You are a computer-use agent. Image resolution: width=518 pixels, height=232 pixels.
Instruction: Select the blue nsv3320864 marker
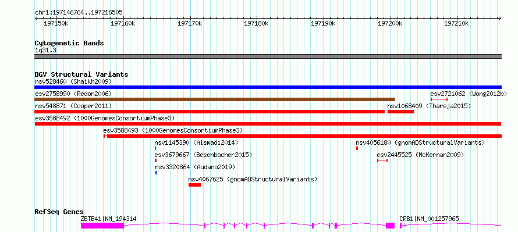[156, 173]
